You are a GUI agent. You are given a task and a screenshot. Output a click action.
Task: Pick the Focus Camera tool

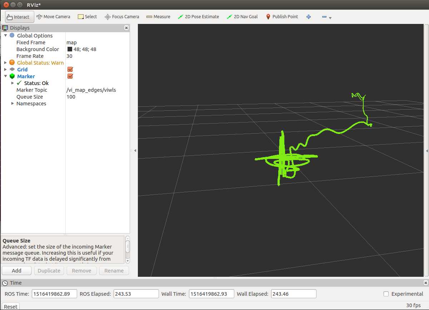pos(121,17)
